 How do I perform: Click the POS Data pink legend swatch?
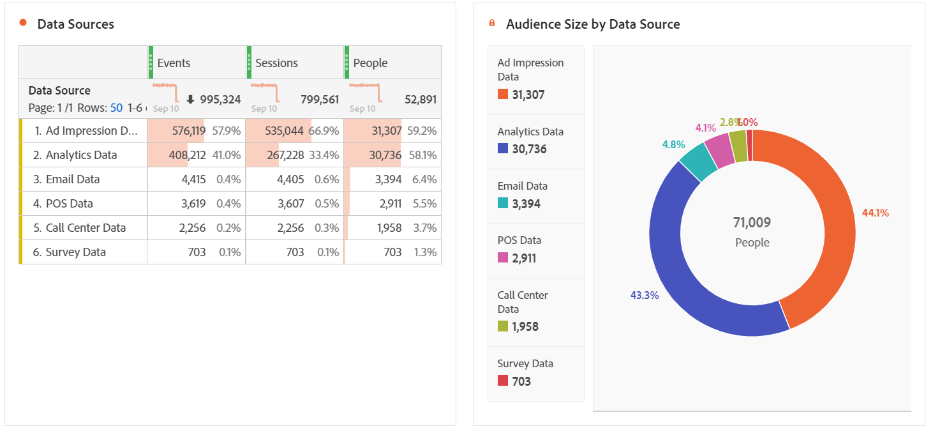[x=503, y=258]
